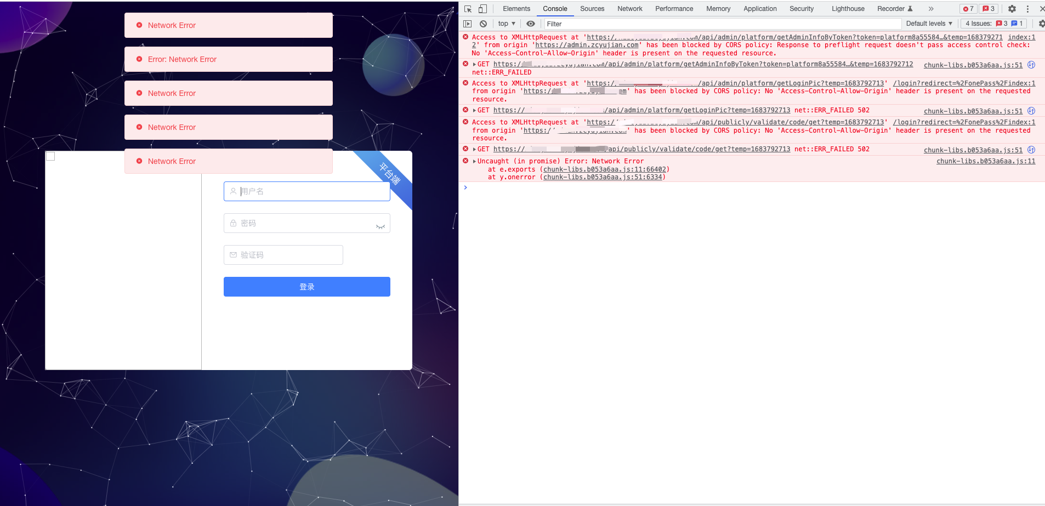Open the chunk-libs.b053a6aa.js:51:6334 stack link
This screenshot has width=1045, height=506.
pyautogui.click(x=603, y=177)
